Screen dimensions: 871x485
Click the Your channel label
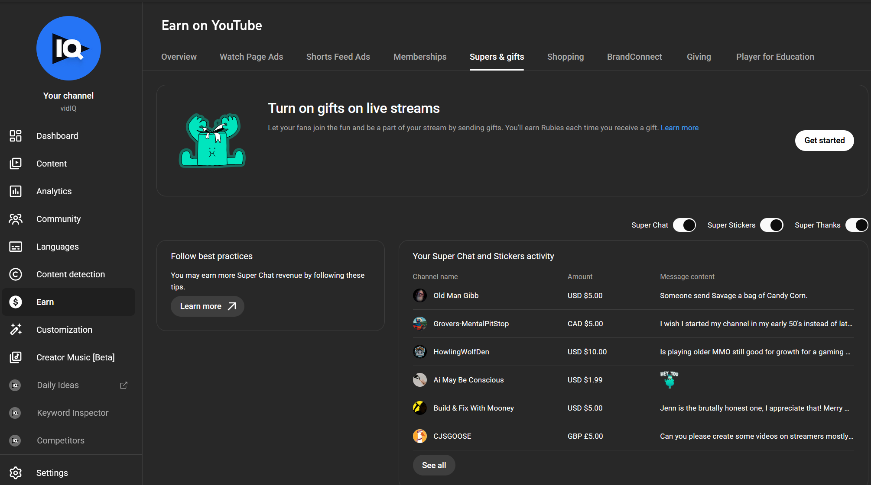tap(68, 96)
